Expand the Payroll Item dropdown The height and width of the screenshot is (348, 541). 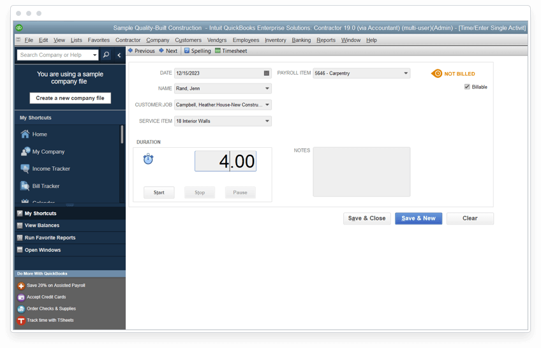pyautogui.click(x=406, y=73)
